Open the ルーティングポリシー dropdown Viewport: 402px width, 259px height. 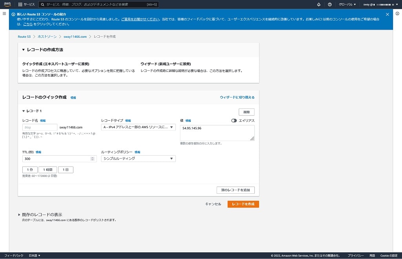pyautogui.click(x=139, y=159)
